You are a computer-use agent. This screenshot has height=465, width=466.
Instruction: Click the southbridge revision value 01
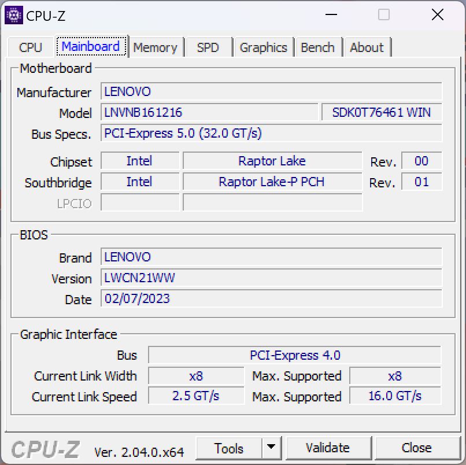421,182
